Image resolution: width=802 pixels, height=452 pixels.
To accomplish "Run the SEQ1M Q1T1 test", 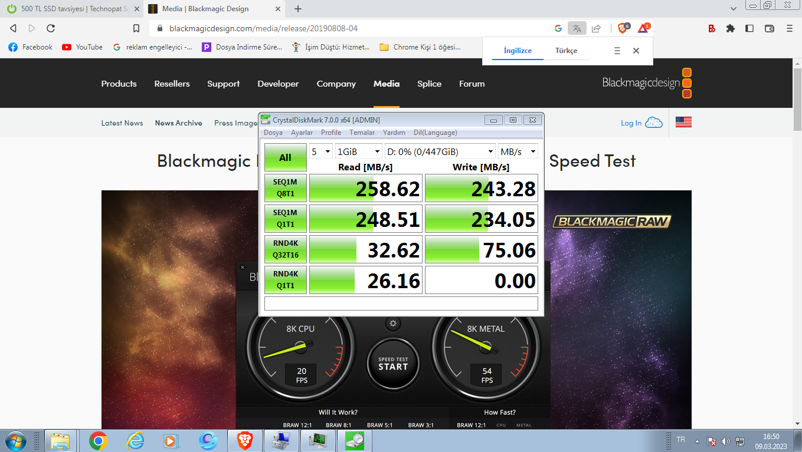I will (x=286, y=219).
